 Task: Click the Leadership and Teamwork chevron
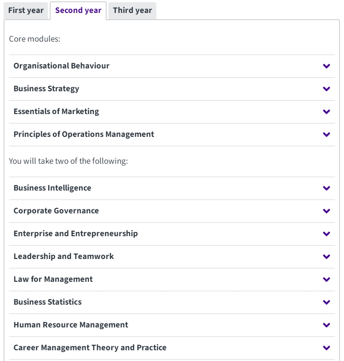pos(327,256)
